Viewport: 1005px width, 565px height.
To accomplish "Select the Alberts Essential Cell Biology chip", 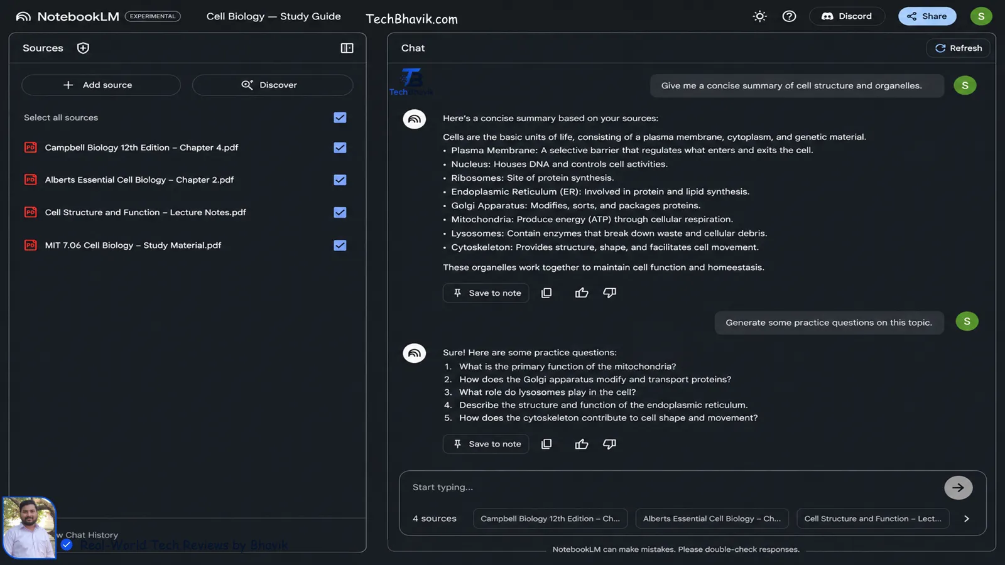I will (712, 519).
